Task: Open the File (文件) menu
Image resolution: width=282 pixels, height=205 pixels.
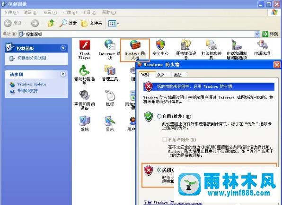Action: tap(11, 12)
